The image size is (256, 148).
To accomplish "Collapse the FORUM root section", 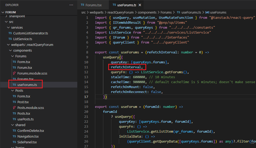I will tap(3, 12).
